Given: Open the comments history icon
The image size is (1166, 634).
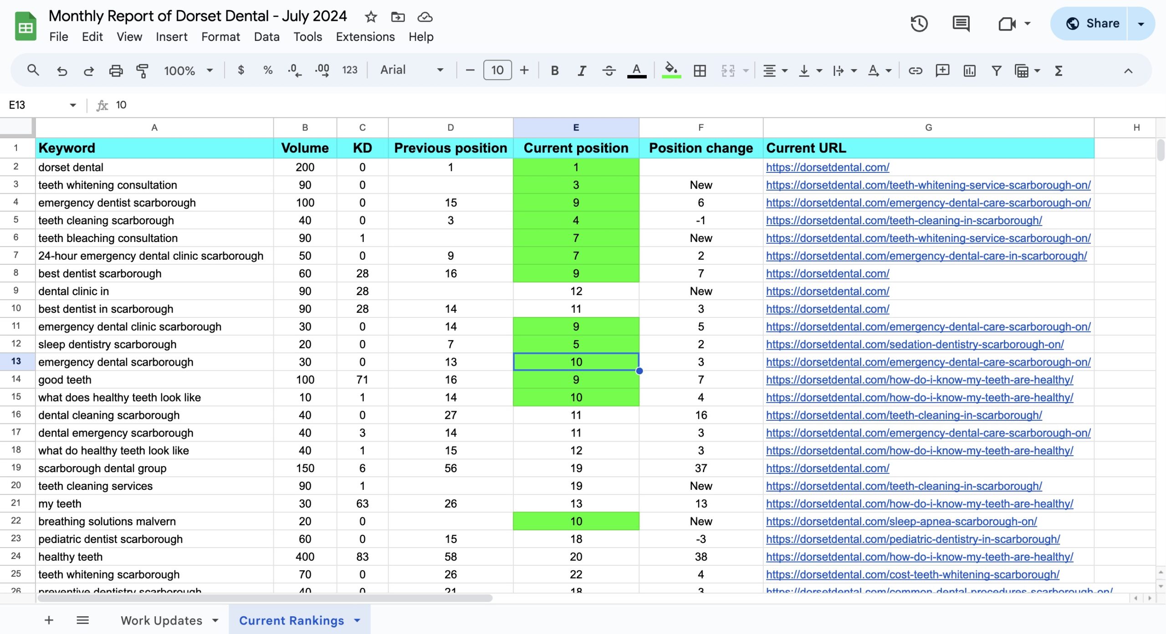Looking at the screenshot, I should [x=961, y=23].
